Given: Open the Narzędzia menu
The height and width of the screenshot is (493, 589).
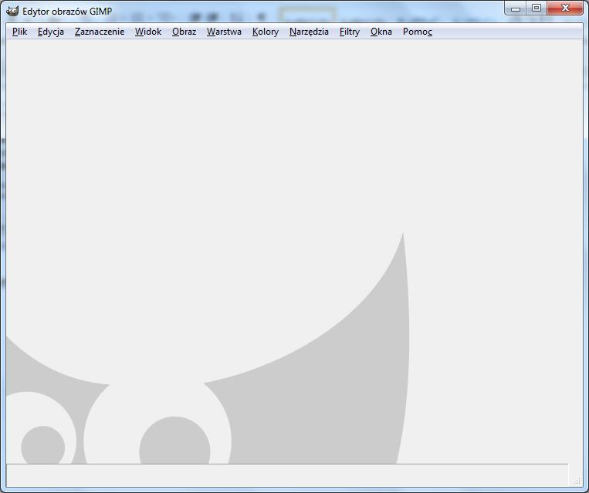Looking at the screenshot, I should [309, 32].
